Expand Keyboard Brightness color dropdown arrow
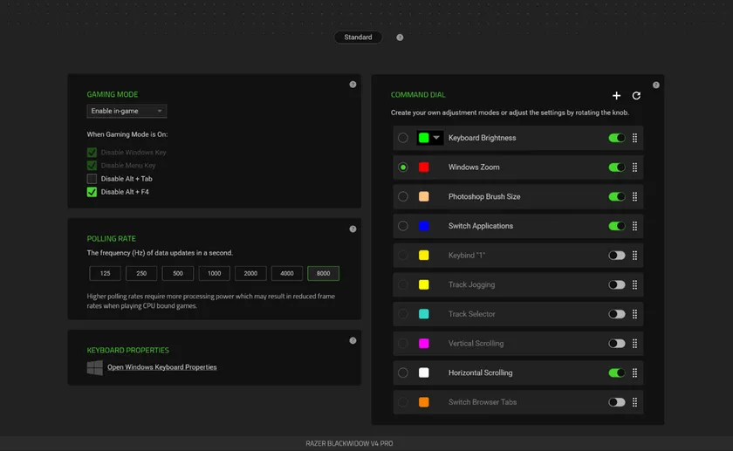This screenshot has width=733, height=451. [436, 138]
